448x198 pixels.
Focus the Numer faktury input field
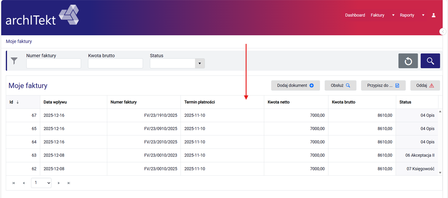pos(54,64)
